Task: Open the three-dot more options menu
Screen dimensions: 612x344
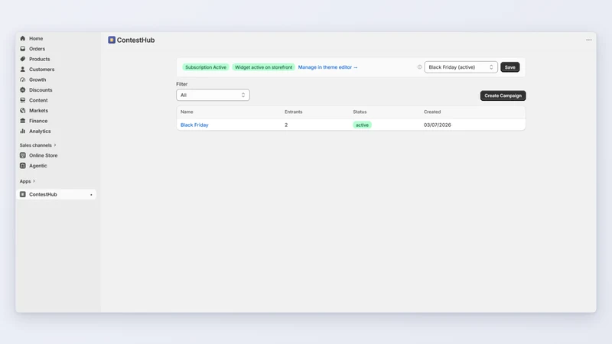Action: coord(588,40)
